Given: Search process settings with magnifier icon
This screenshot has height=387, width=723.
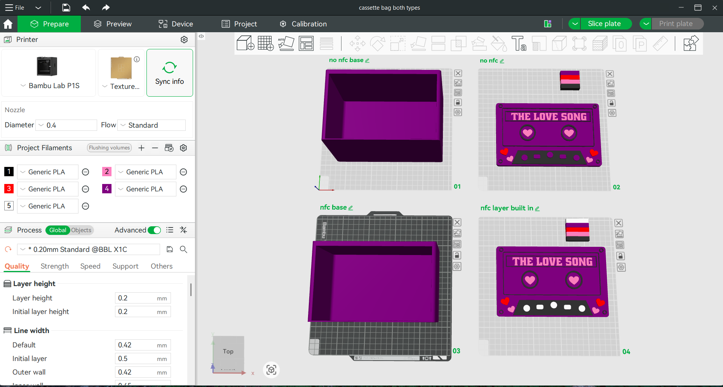Looking at the screenshot, I should [x=184, y=249].
